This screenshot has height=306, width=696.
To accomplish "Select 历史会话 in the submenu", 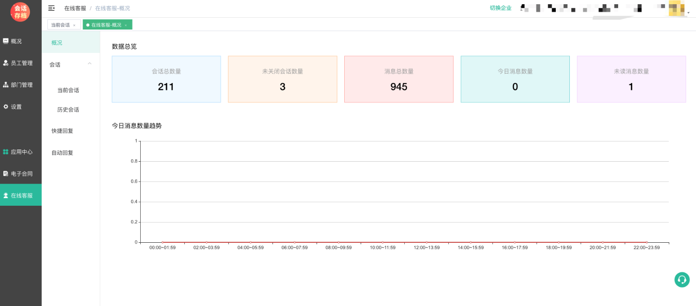I will click(x=68, y=110).
